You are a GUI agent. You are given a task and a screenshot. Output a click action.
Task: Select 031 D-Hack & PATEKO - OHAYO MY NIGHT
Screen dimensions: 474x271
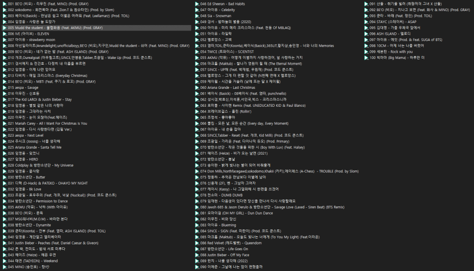click(48, 183)
